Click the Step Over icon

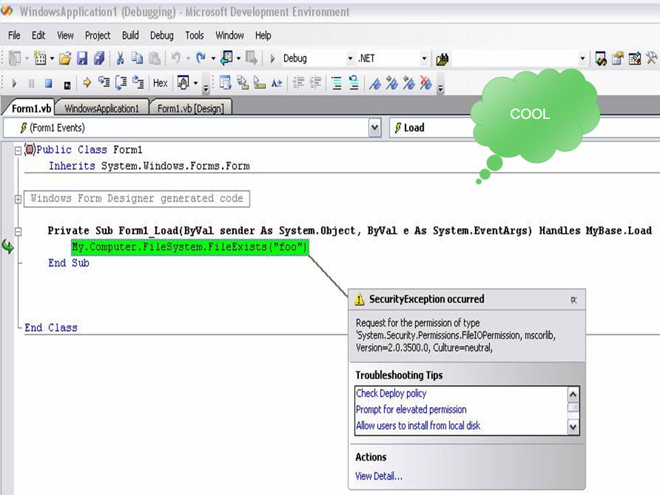point(121,82)
